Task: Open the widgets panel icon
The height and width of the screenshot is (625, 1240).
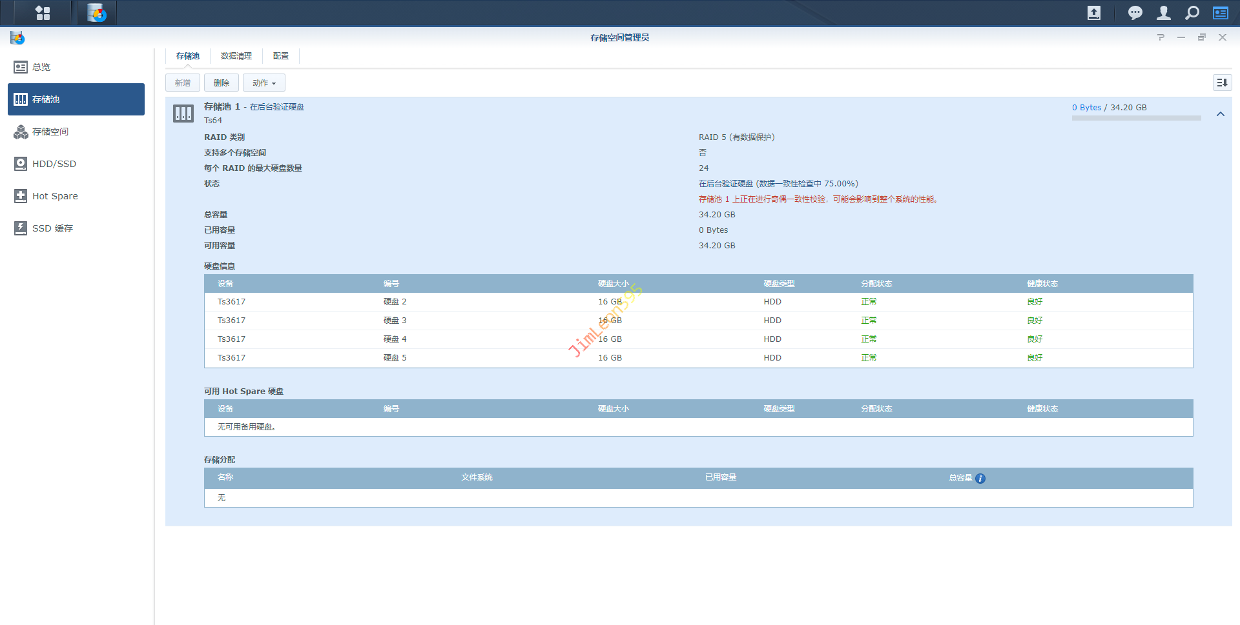Action: (x=1220, y=13)
